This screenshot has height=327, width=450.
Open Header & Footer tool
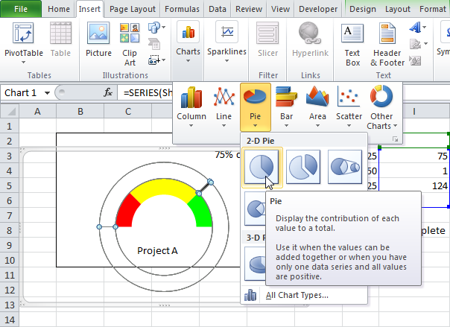pos(386,41)
